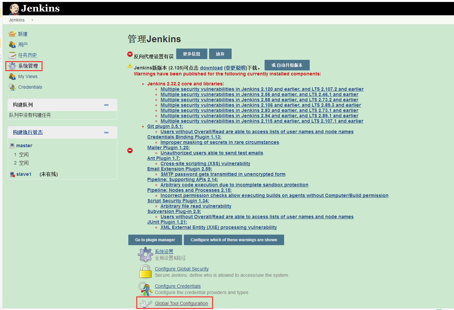454x310 pixels.
Task: Open Arbitrary code execution sandbox protection link
Action: click(234, 185)
